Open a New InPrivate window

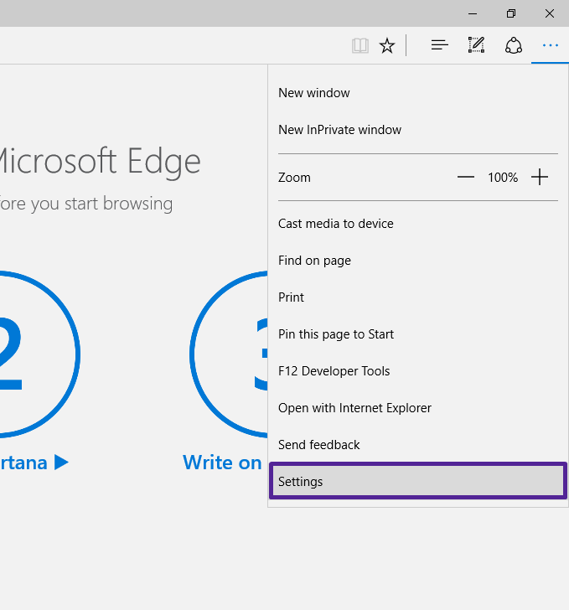click(418, 130)
